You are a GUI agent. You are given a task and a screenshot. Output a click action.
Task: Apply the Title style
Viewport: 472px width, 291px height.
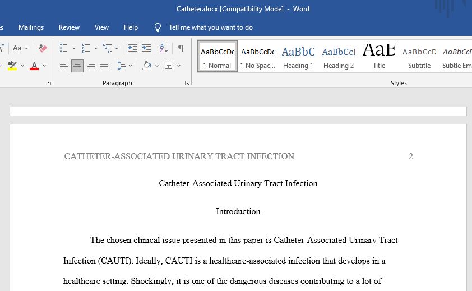[379, 56]
